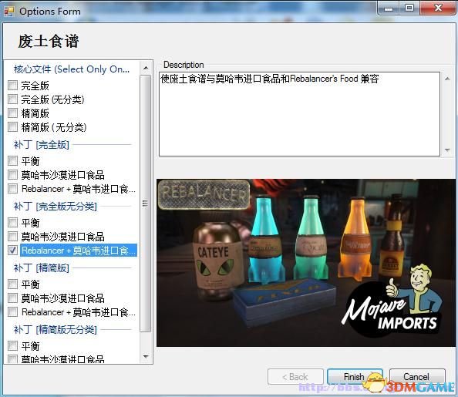Click the Description box scroll down arrow
This screenshot has height=397, width=458.
pos(447,150)
